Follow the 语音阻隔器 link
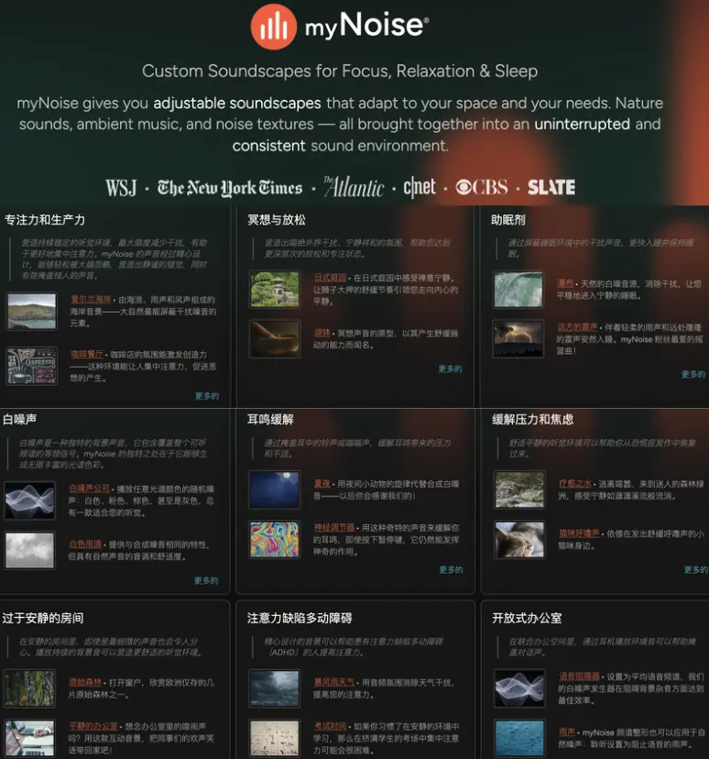 coord(579,676)
